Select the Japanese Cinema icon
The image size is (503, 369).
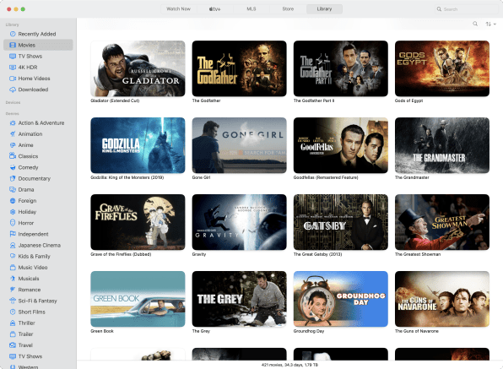click(13, 245)
